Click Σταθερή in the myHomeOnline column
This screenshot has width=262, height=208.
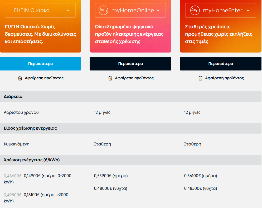pos(103,144)
